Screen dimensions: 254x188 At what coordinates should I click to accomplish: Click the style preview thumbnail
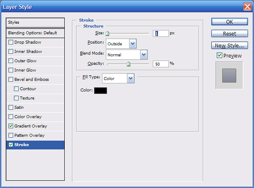tap(229, 75)
